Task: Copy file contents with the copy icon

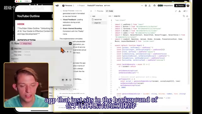Action: [184, 16]
